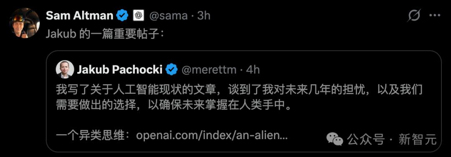Screen dimensions: 451x157
Task: Click the Sam Altman display name
Action: pyautogui.click(x=79, y=15)
